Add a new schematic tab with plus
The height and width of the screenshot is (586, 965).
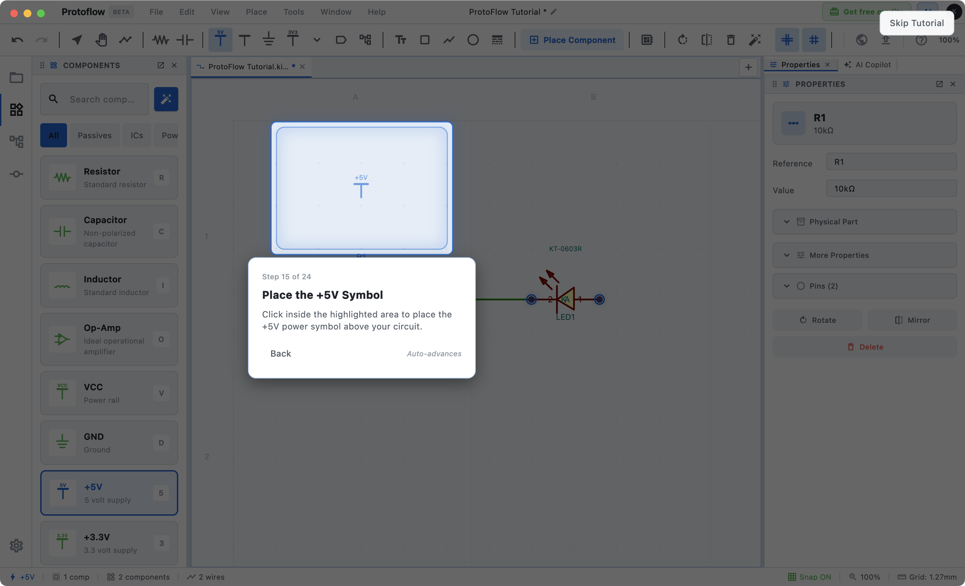[748, 67]
